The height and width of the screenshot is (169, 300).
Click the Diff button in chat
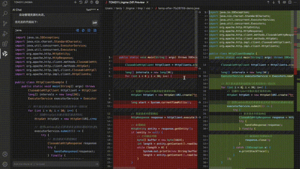click(x=95, y=23)
